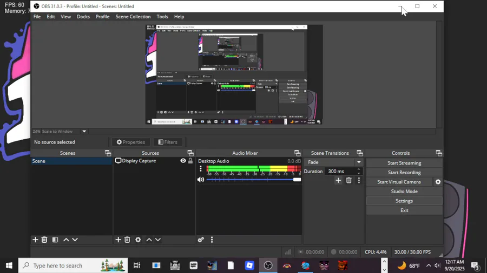
Task: Click the Properties button
Action: click(131, 142)
